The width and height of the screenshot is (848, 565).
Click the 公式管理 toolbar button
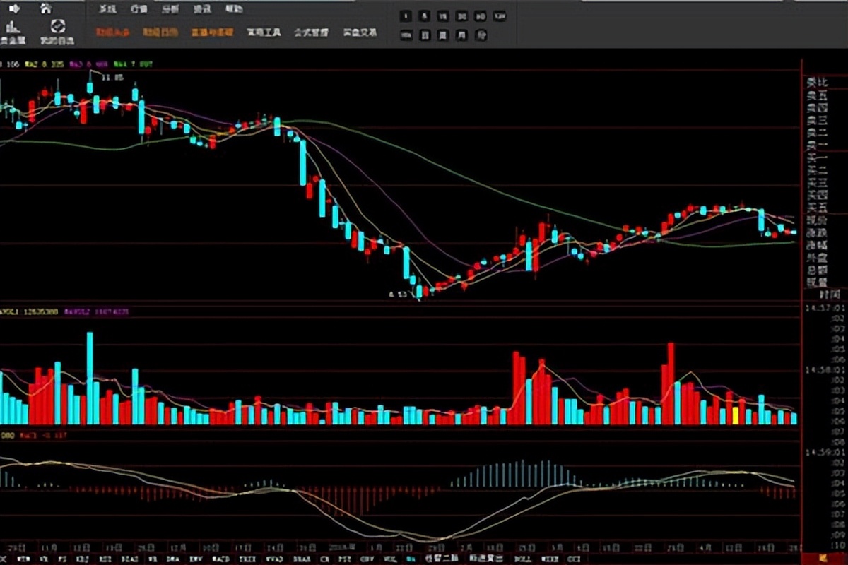312,32
